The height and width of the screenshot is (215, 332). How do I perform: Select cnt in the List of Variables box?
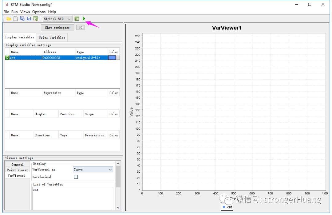point(36,190)
